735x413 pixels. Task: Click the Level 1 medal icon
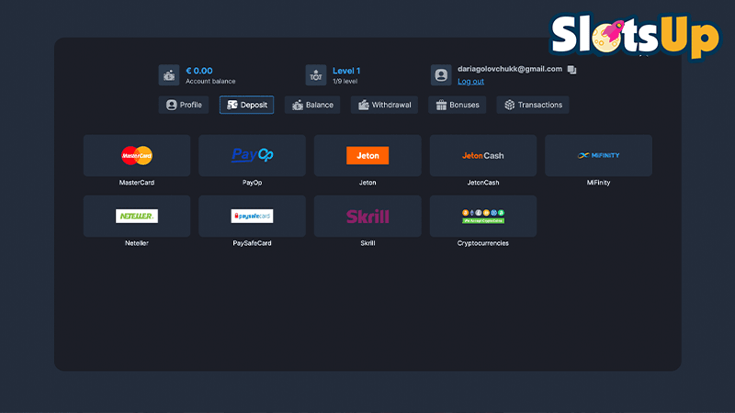316,75
